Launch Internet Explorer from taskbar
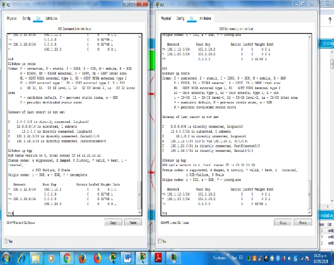 pos(22,258)
